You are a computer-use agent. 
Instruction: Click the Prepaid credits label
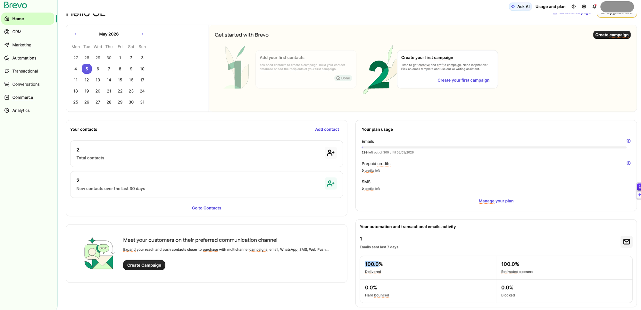tap(376, 164)
